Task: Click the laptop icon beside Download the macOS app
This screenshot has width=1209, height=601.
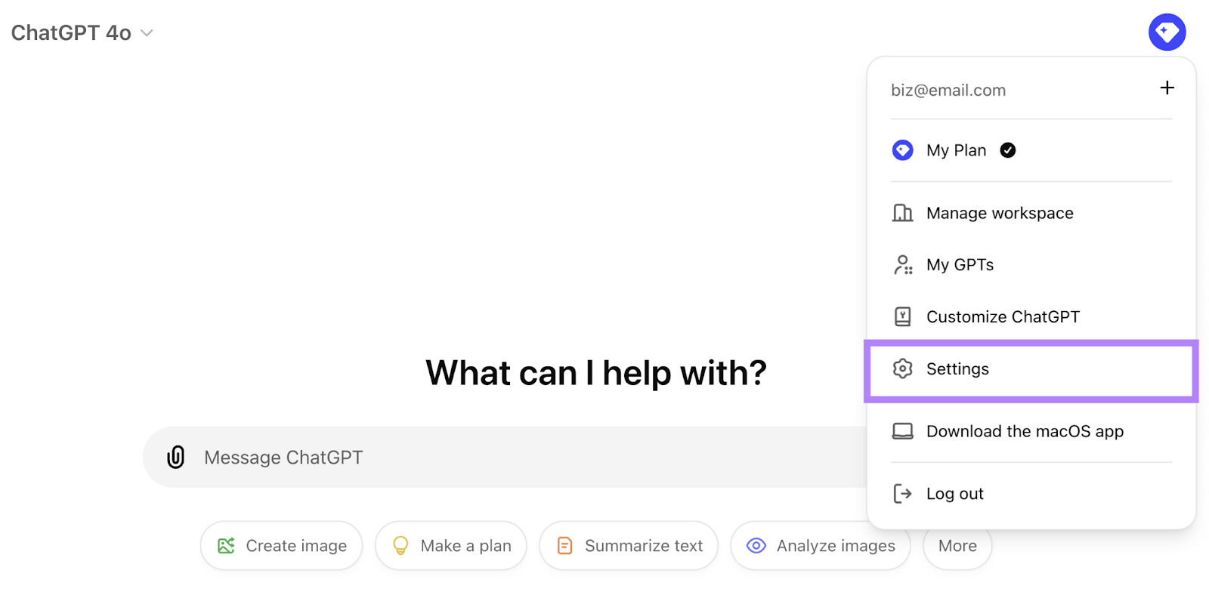Action: click(902, 431)
